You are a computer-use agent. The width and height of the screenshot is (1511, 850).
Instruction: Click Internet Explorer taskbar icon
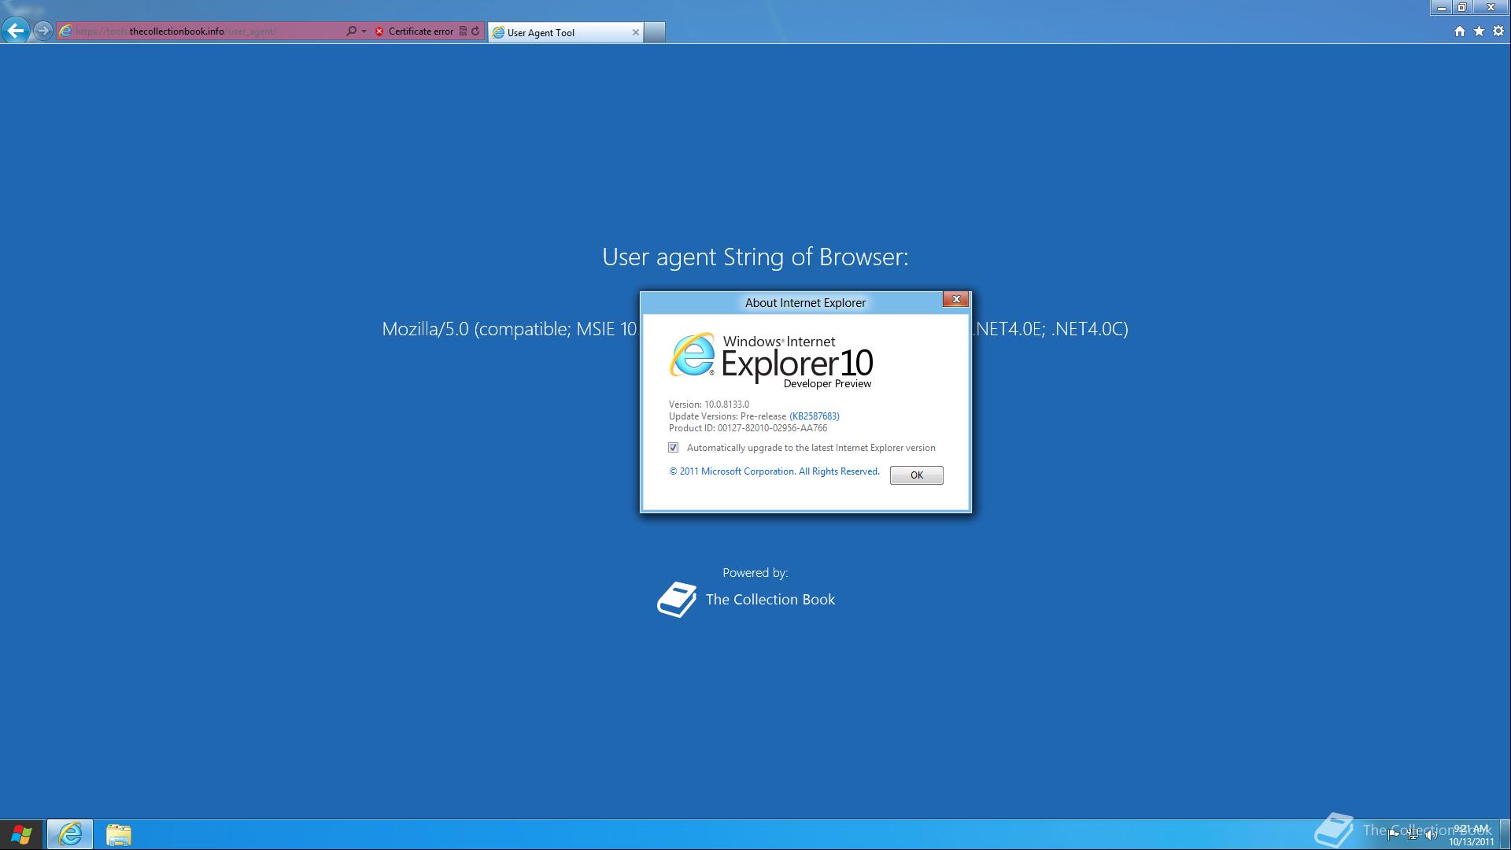[x=70, y=834]
